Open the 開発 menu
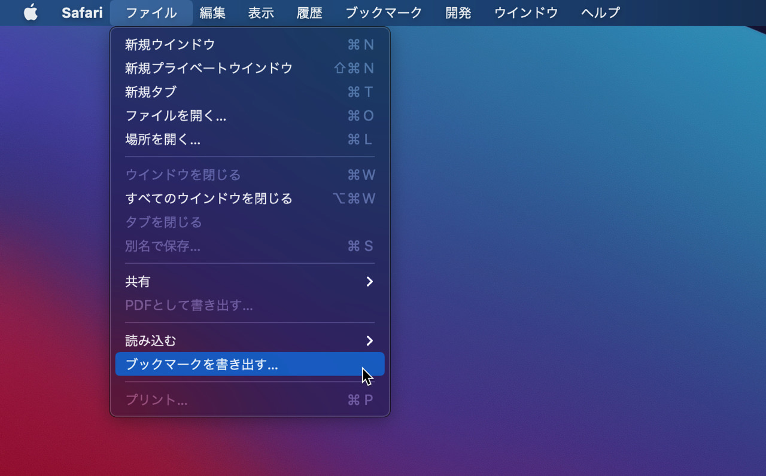 tap(458, 13)
